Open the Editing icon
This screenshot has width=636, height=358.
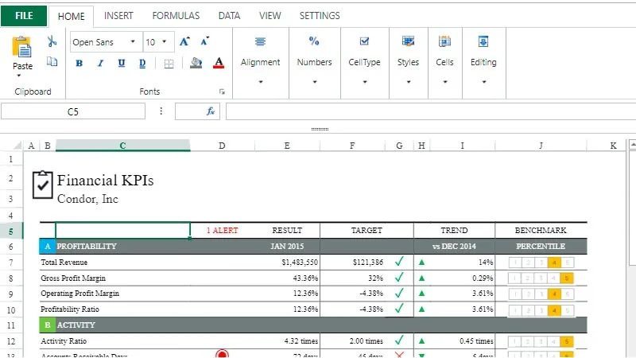coord(483,41)
